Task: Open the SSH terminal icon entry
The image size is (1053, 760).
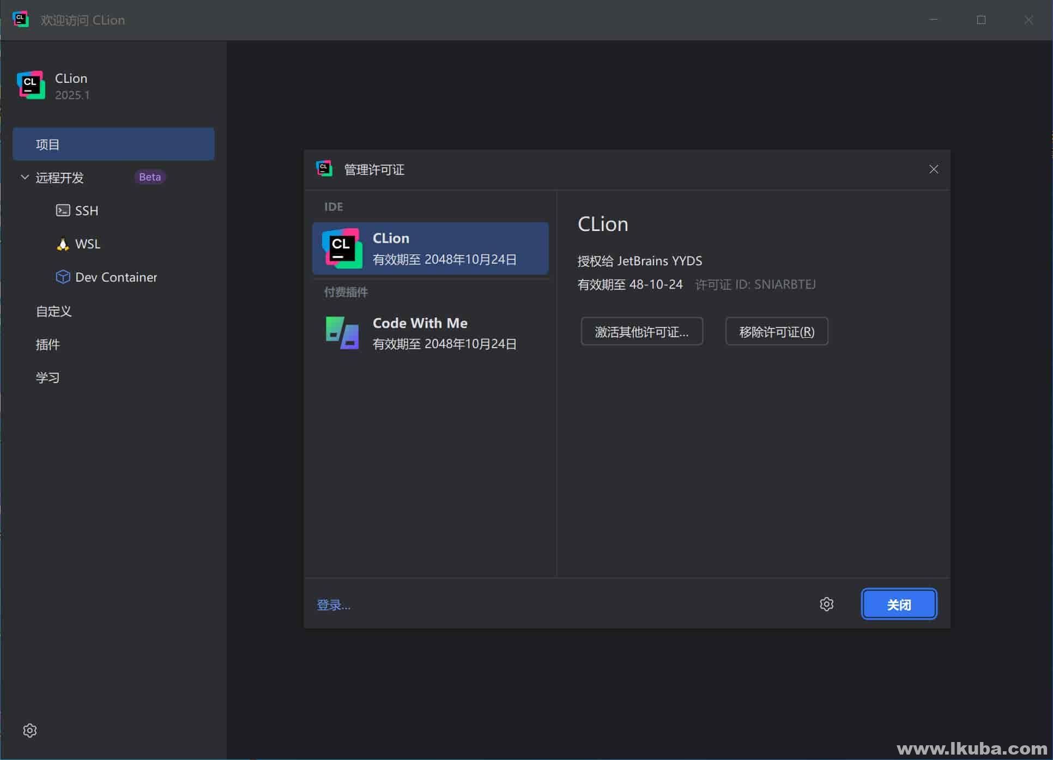Action: pos(63,210)
